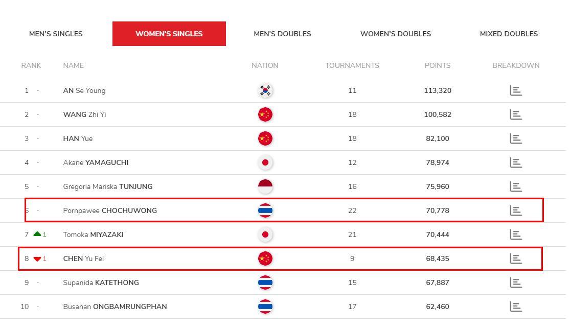This screenshot has width=571, height=330.
Task: Select the Mixed Doubles tab
Action: point(509,34)
